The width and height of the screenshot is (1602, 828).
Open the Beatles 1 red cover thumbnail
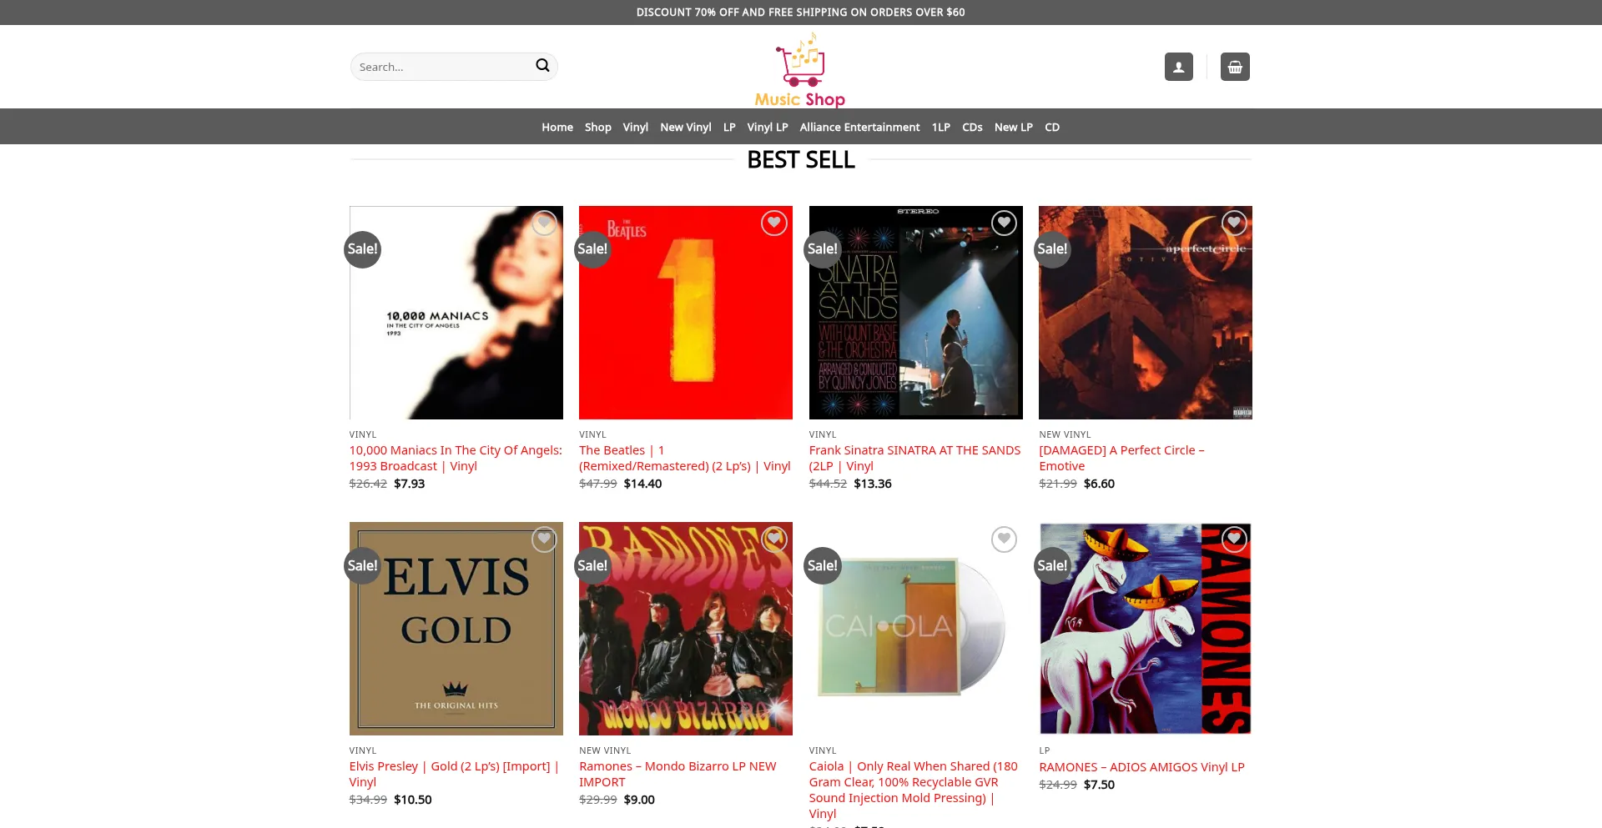click(686, 313)
